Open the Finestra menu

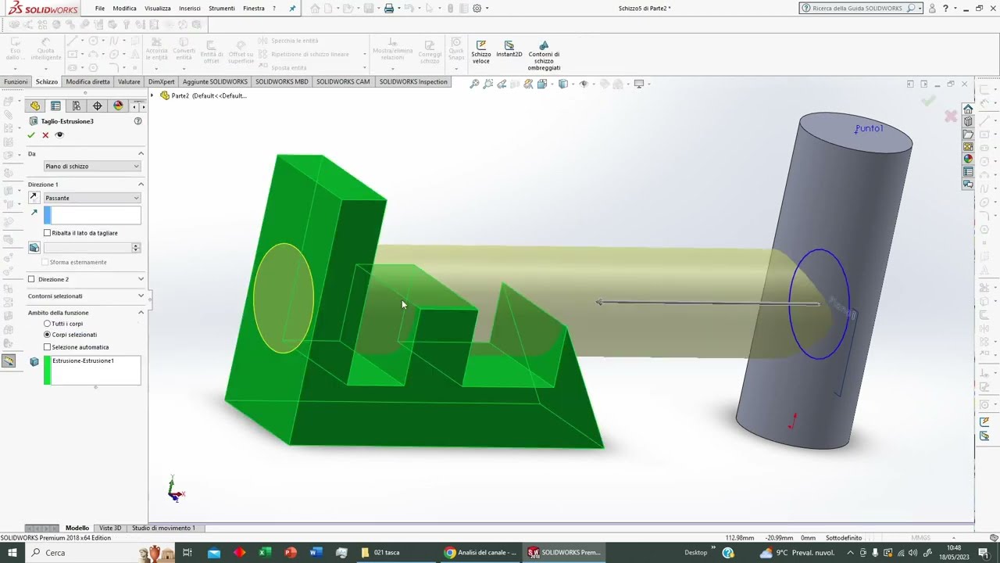254,9
